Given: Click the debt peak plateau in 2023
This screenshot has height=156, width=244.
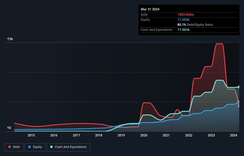Looking at the screenshot, I should 219,44.
